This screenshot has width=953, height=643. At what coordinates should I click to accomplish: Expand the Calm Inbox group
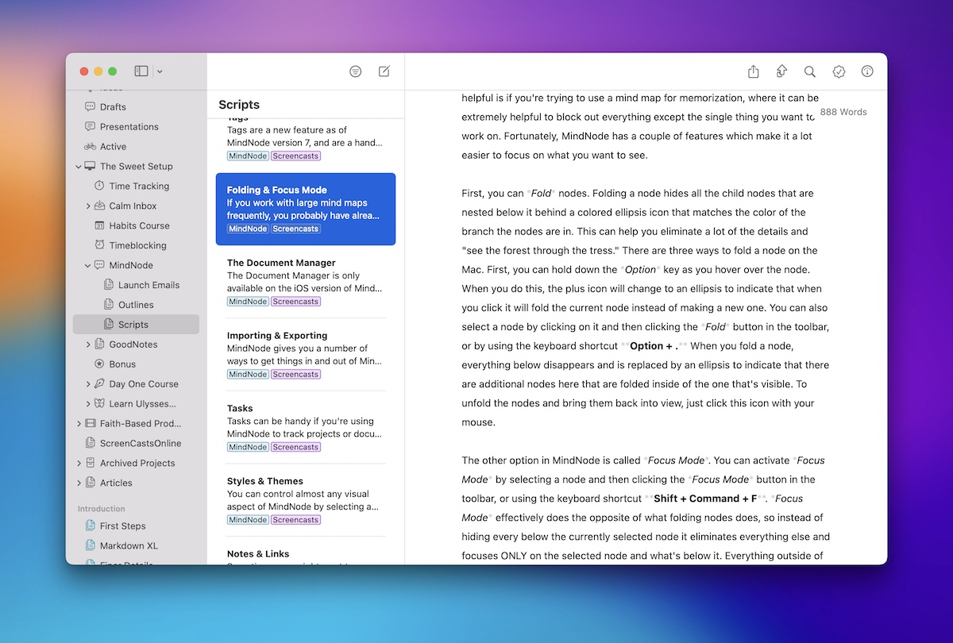coord(88,206)
